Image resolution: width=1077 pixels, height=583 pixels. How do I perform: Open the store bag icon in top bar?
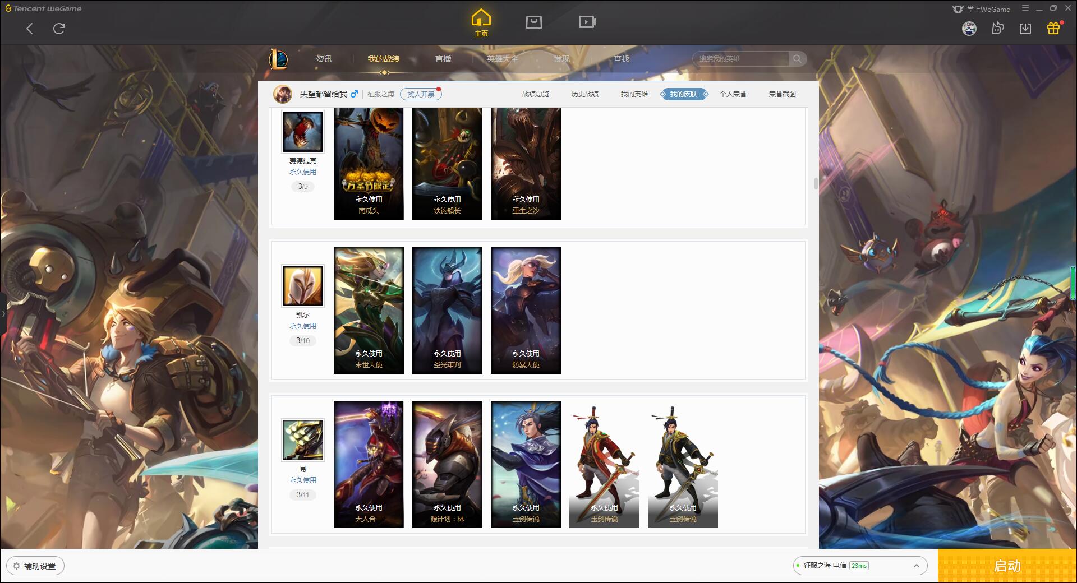(x=533, y=22)
